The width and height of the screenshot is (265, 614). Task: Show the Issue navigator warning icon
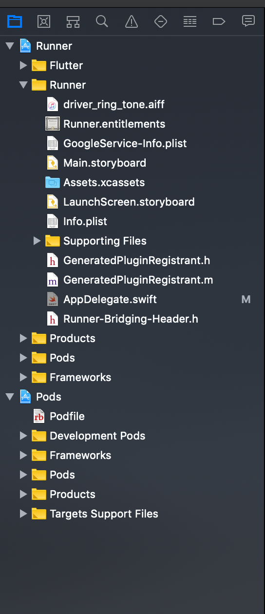click(x=132, y=21)
